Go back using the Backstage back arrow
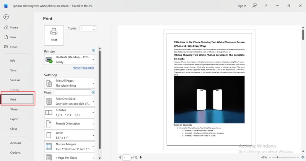The width and height of the screenshot is (306, 161). click(6, 17)
